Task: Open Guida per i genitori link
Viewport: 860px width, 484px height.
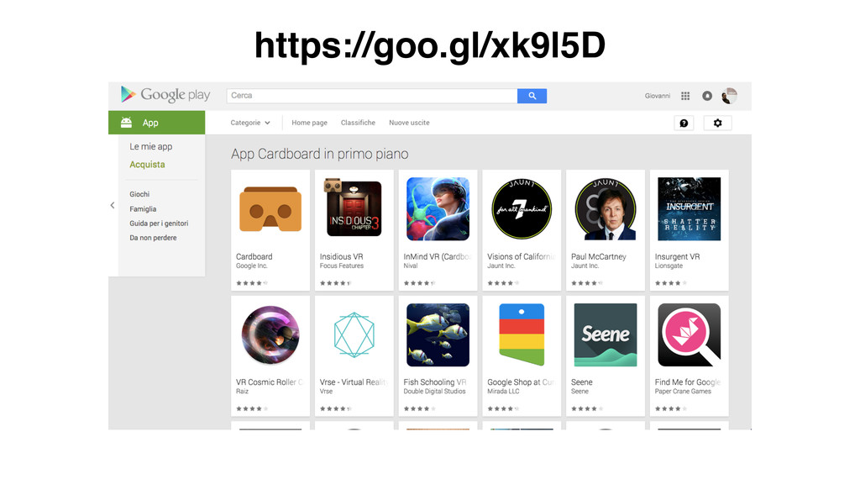Action: 159,224
